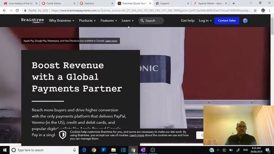This screenshot has height=154, width=274.
Task: Go forward one page in browser
Action: tap(11, 10)
